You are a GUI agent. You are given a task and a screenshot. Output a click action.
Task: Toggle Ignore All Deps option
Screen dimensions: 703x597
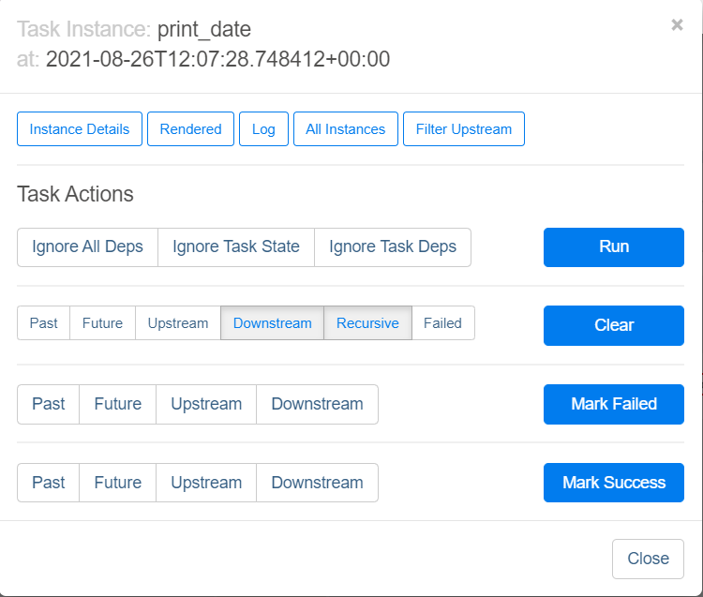[x=87, y=247]
